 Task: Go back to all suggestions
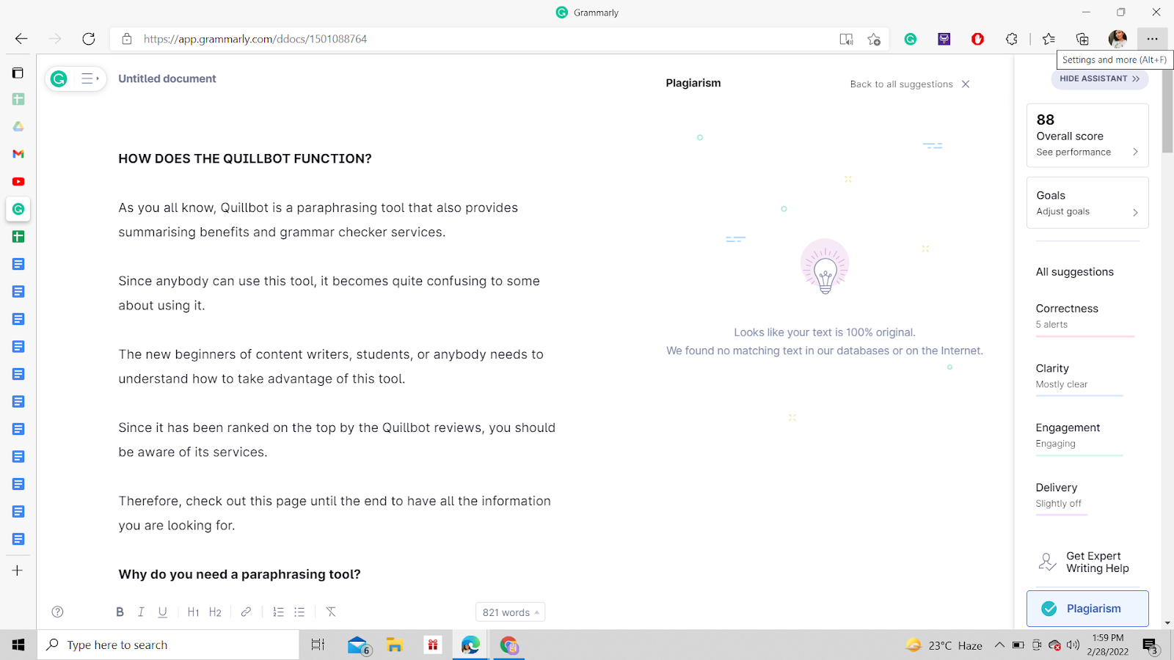click(901, 84)
